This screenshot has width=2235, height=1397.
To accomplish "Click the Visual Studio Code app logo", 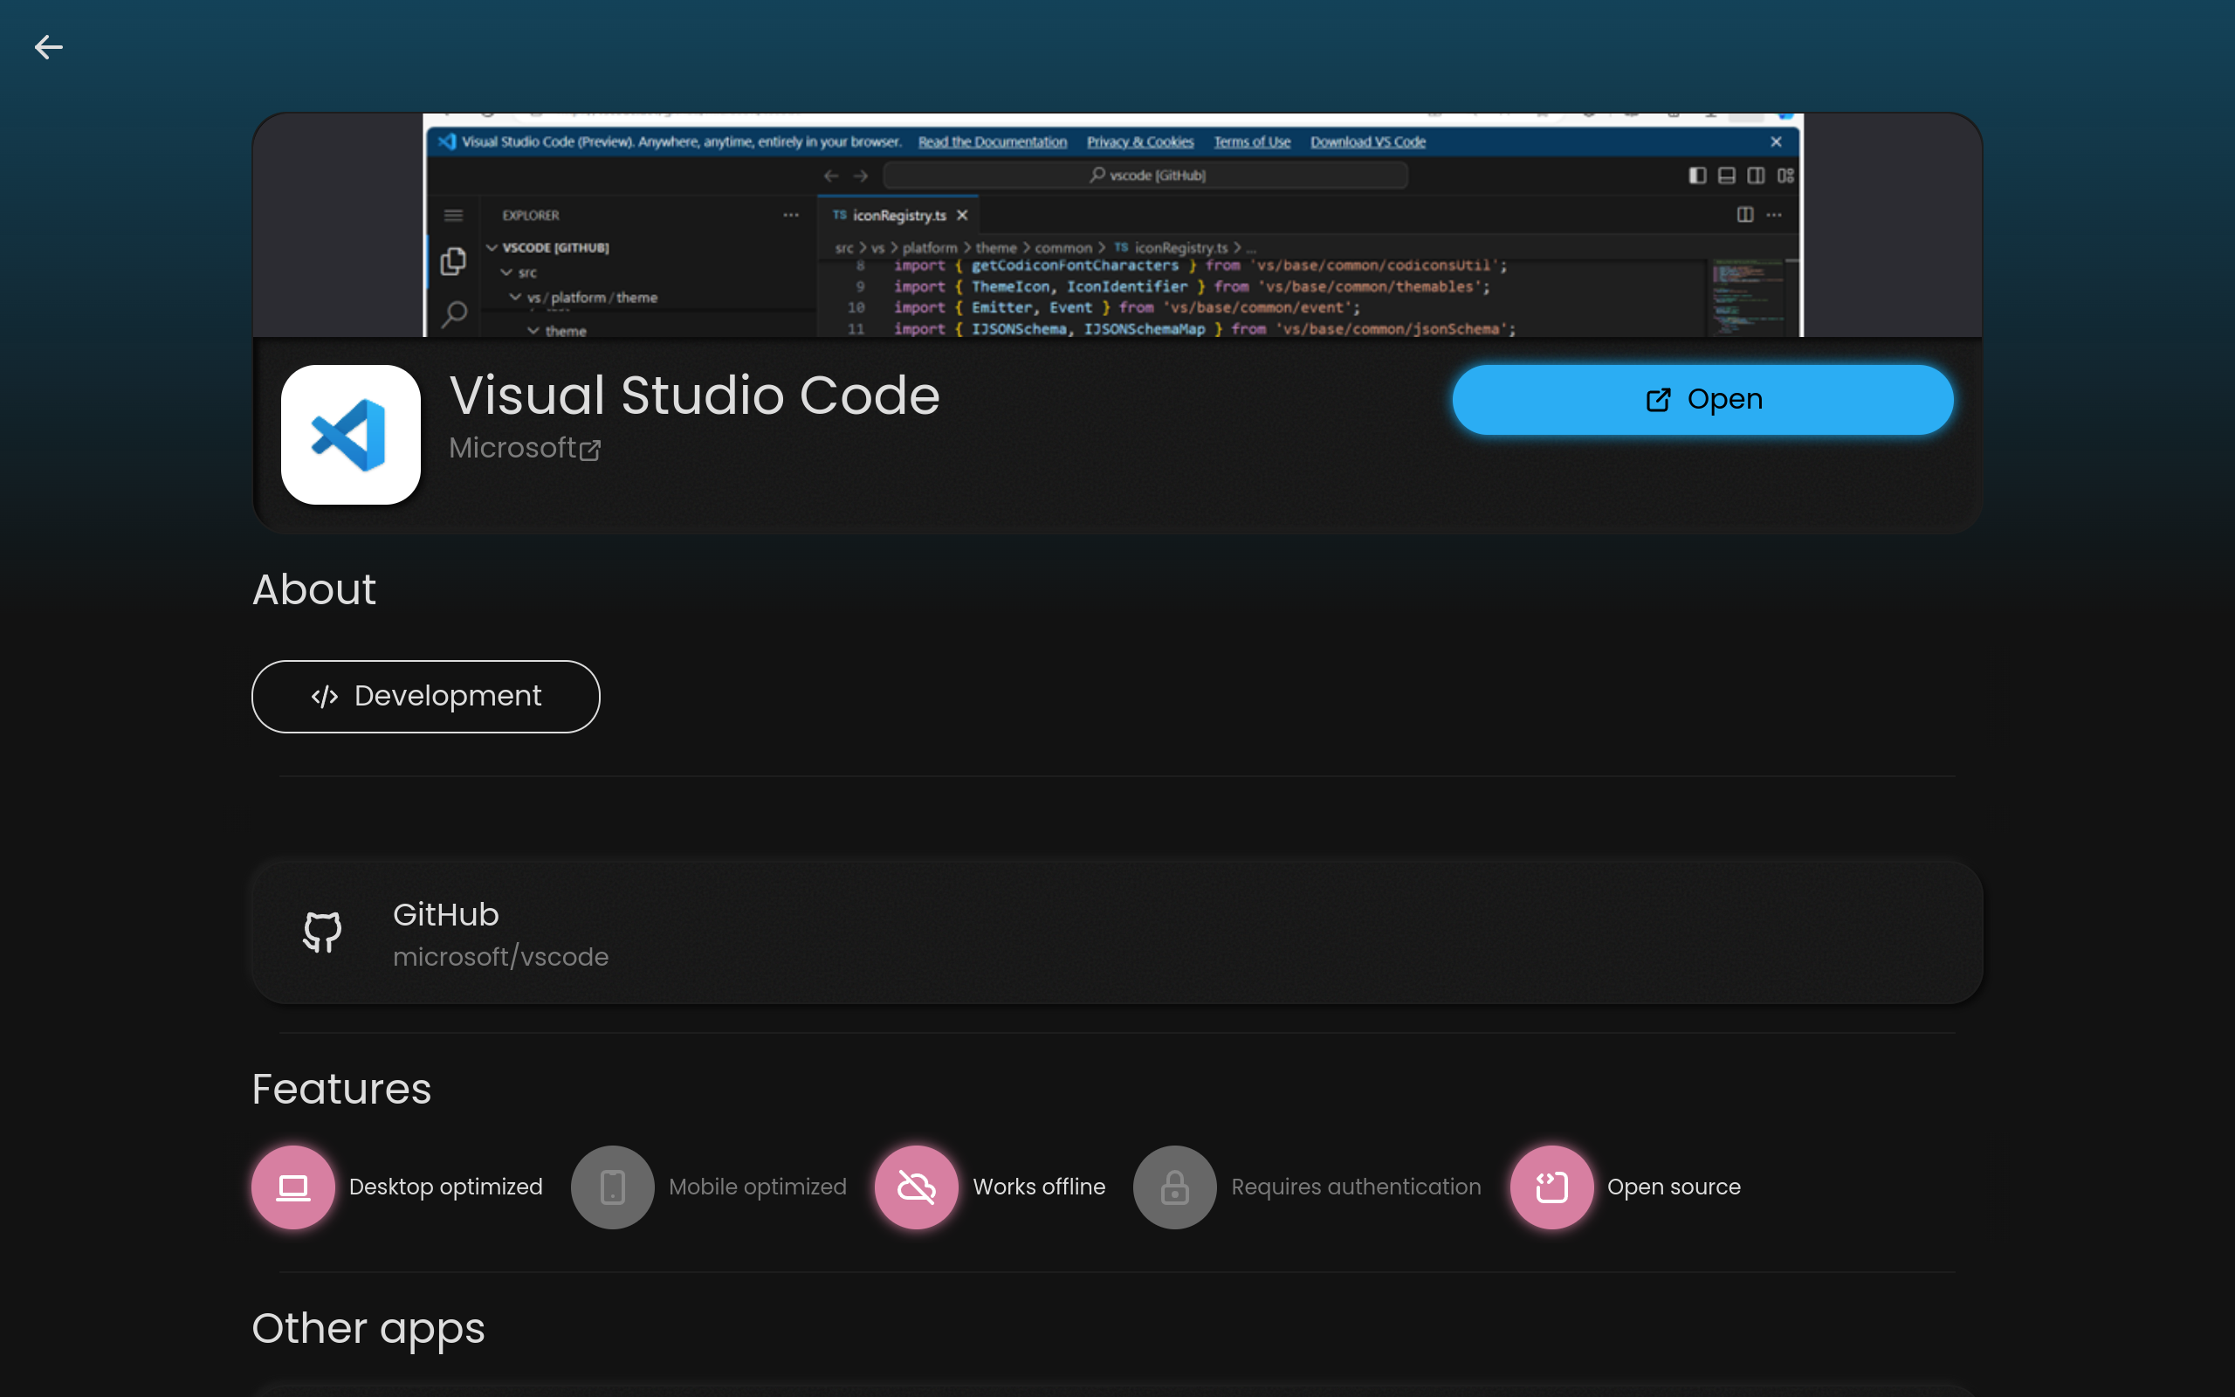I will [350, 434].
